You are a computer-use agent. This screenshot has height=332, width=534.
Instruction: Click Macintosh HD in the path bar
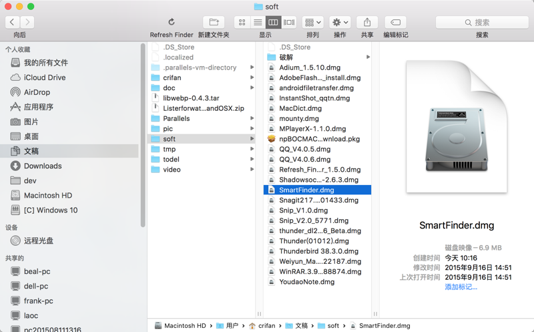(180, 325)
